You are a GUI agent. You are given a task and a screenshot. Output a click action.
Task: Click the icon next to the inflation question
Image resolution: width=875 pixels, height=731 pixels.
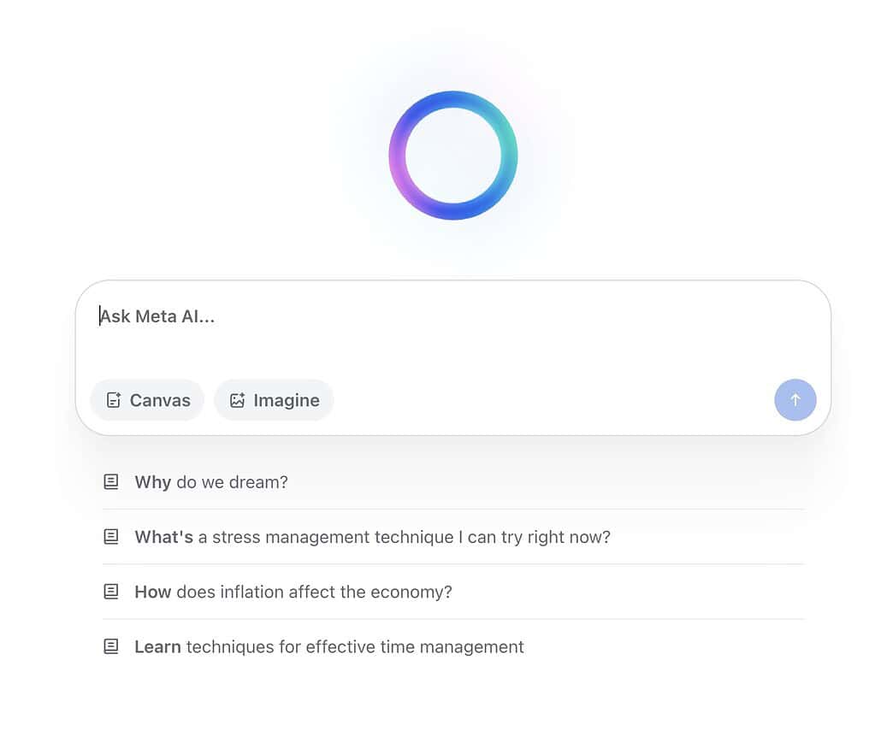[111, 592]
